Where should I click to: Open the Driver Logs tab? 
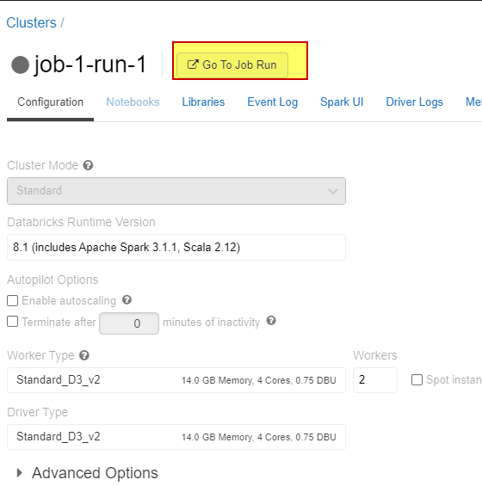[414, 102]
